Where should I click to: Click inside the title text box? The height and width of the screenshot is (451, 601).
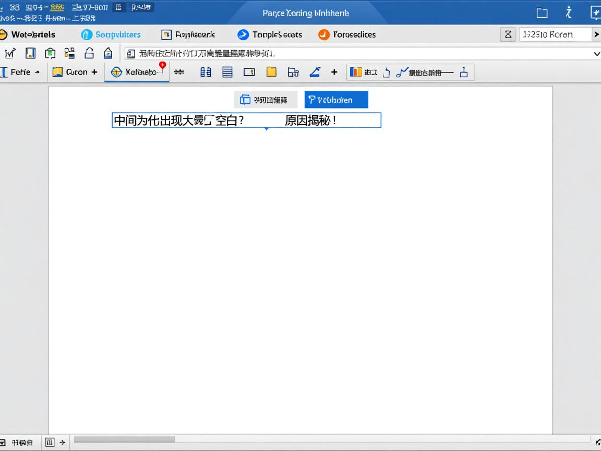point(246,120)
